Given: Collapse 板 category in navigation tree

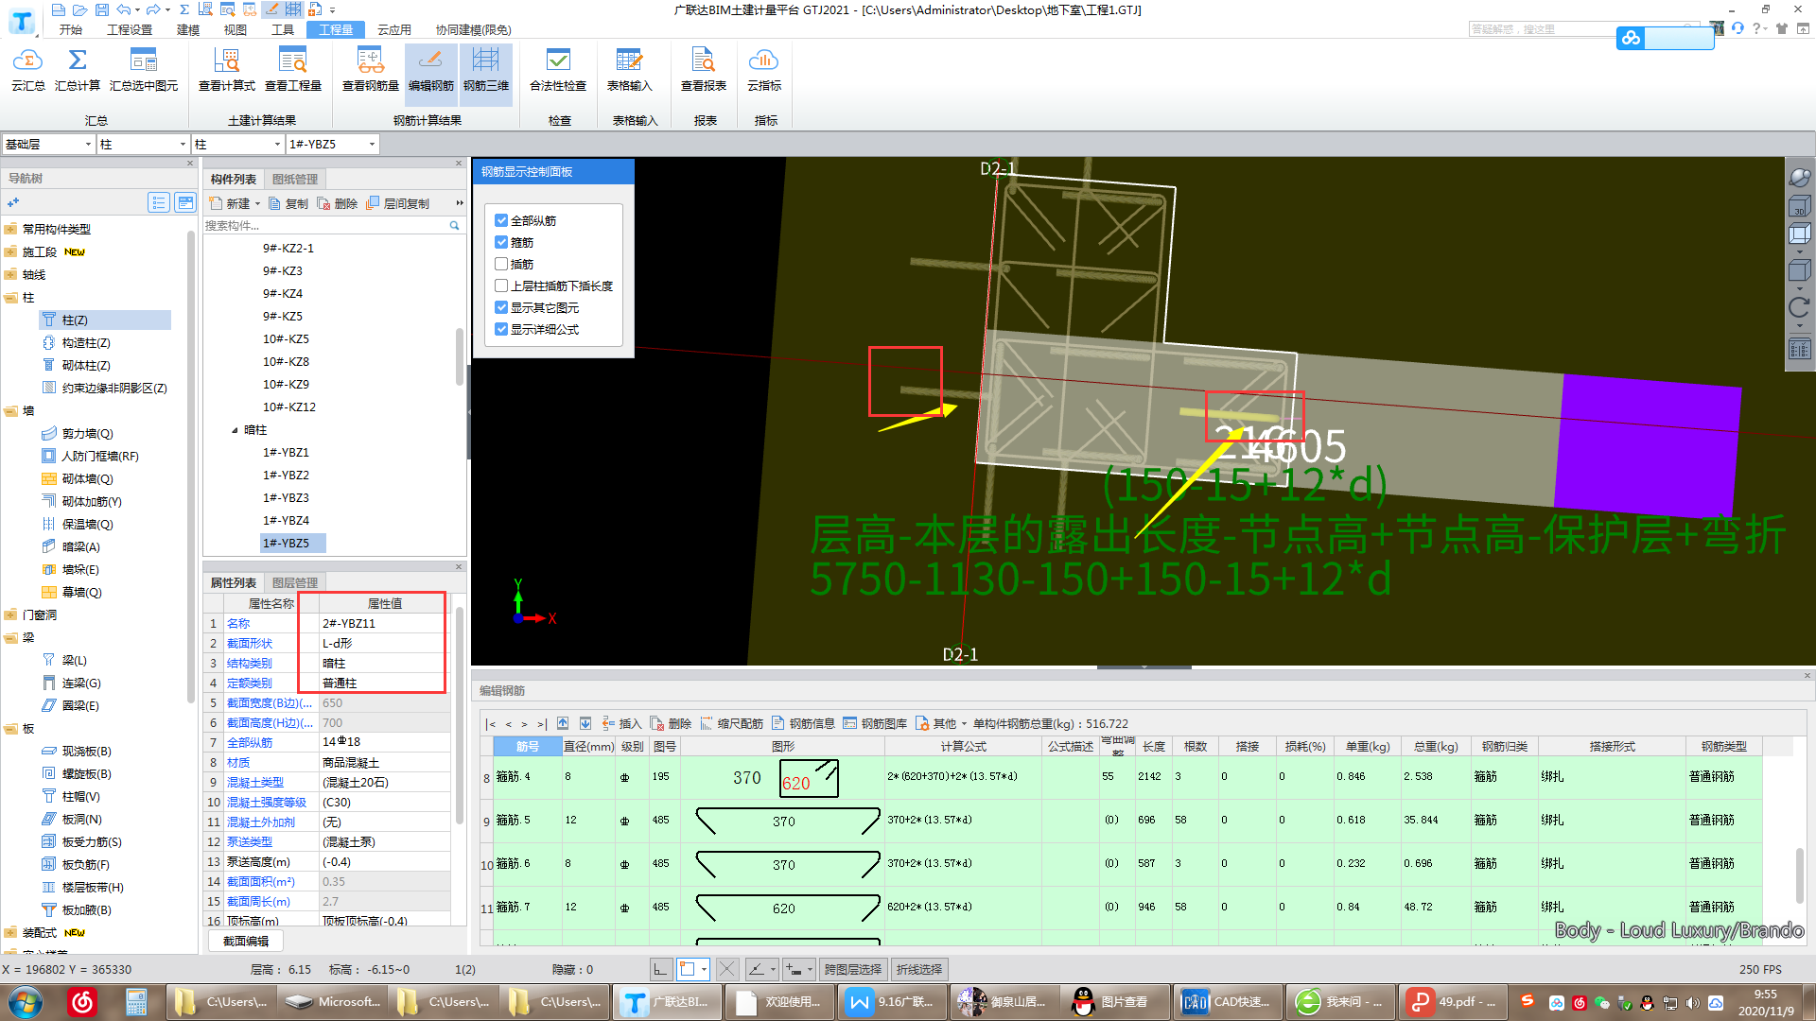Looking at the screenshot, I should point(10,729).
